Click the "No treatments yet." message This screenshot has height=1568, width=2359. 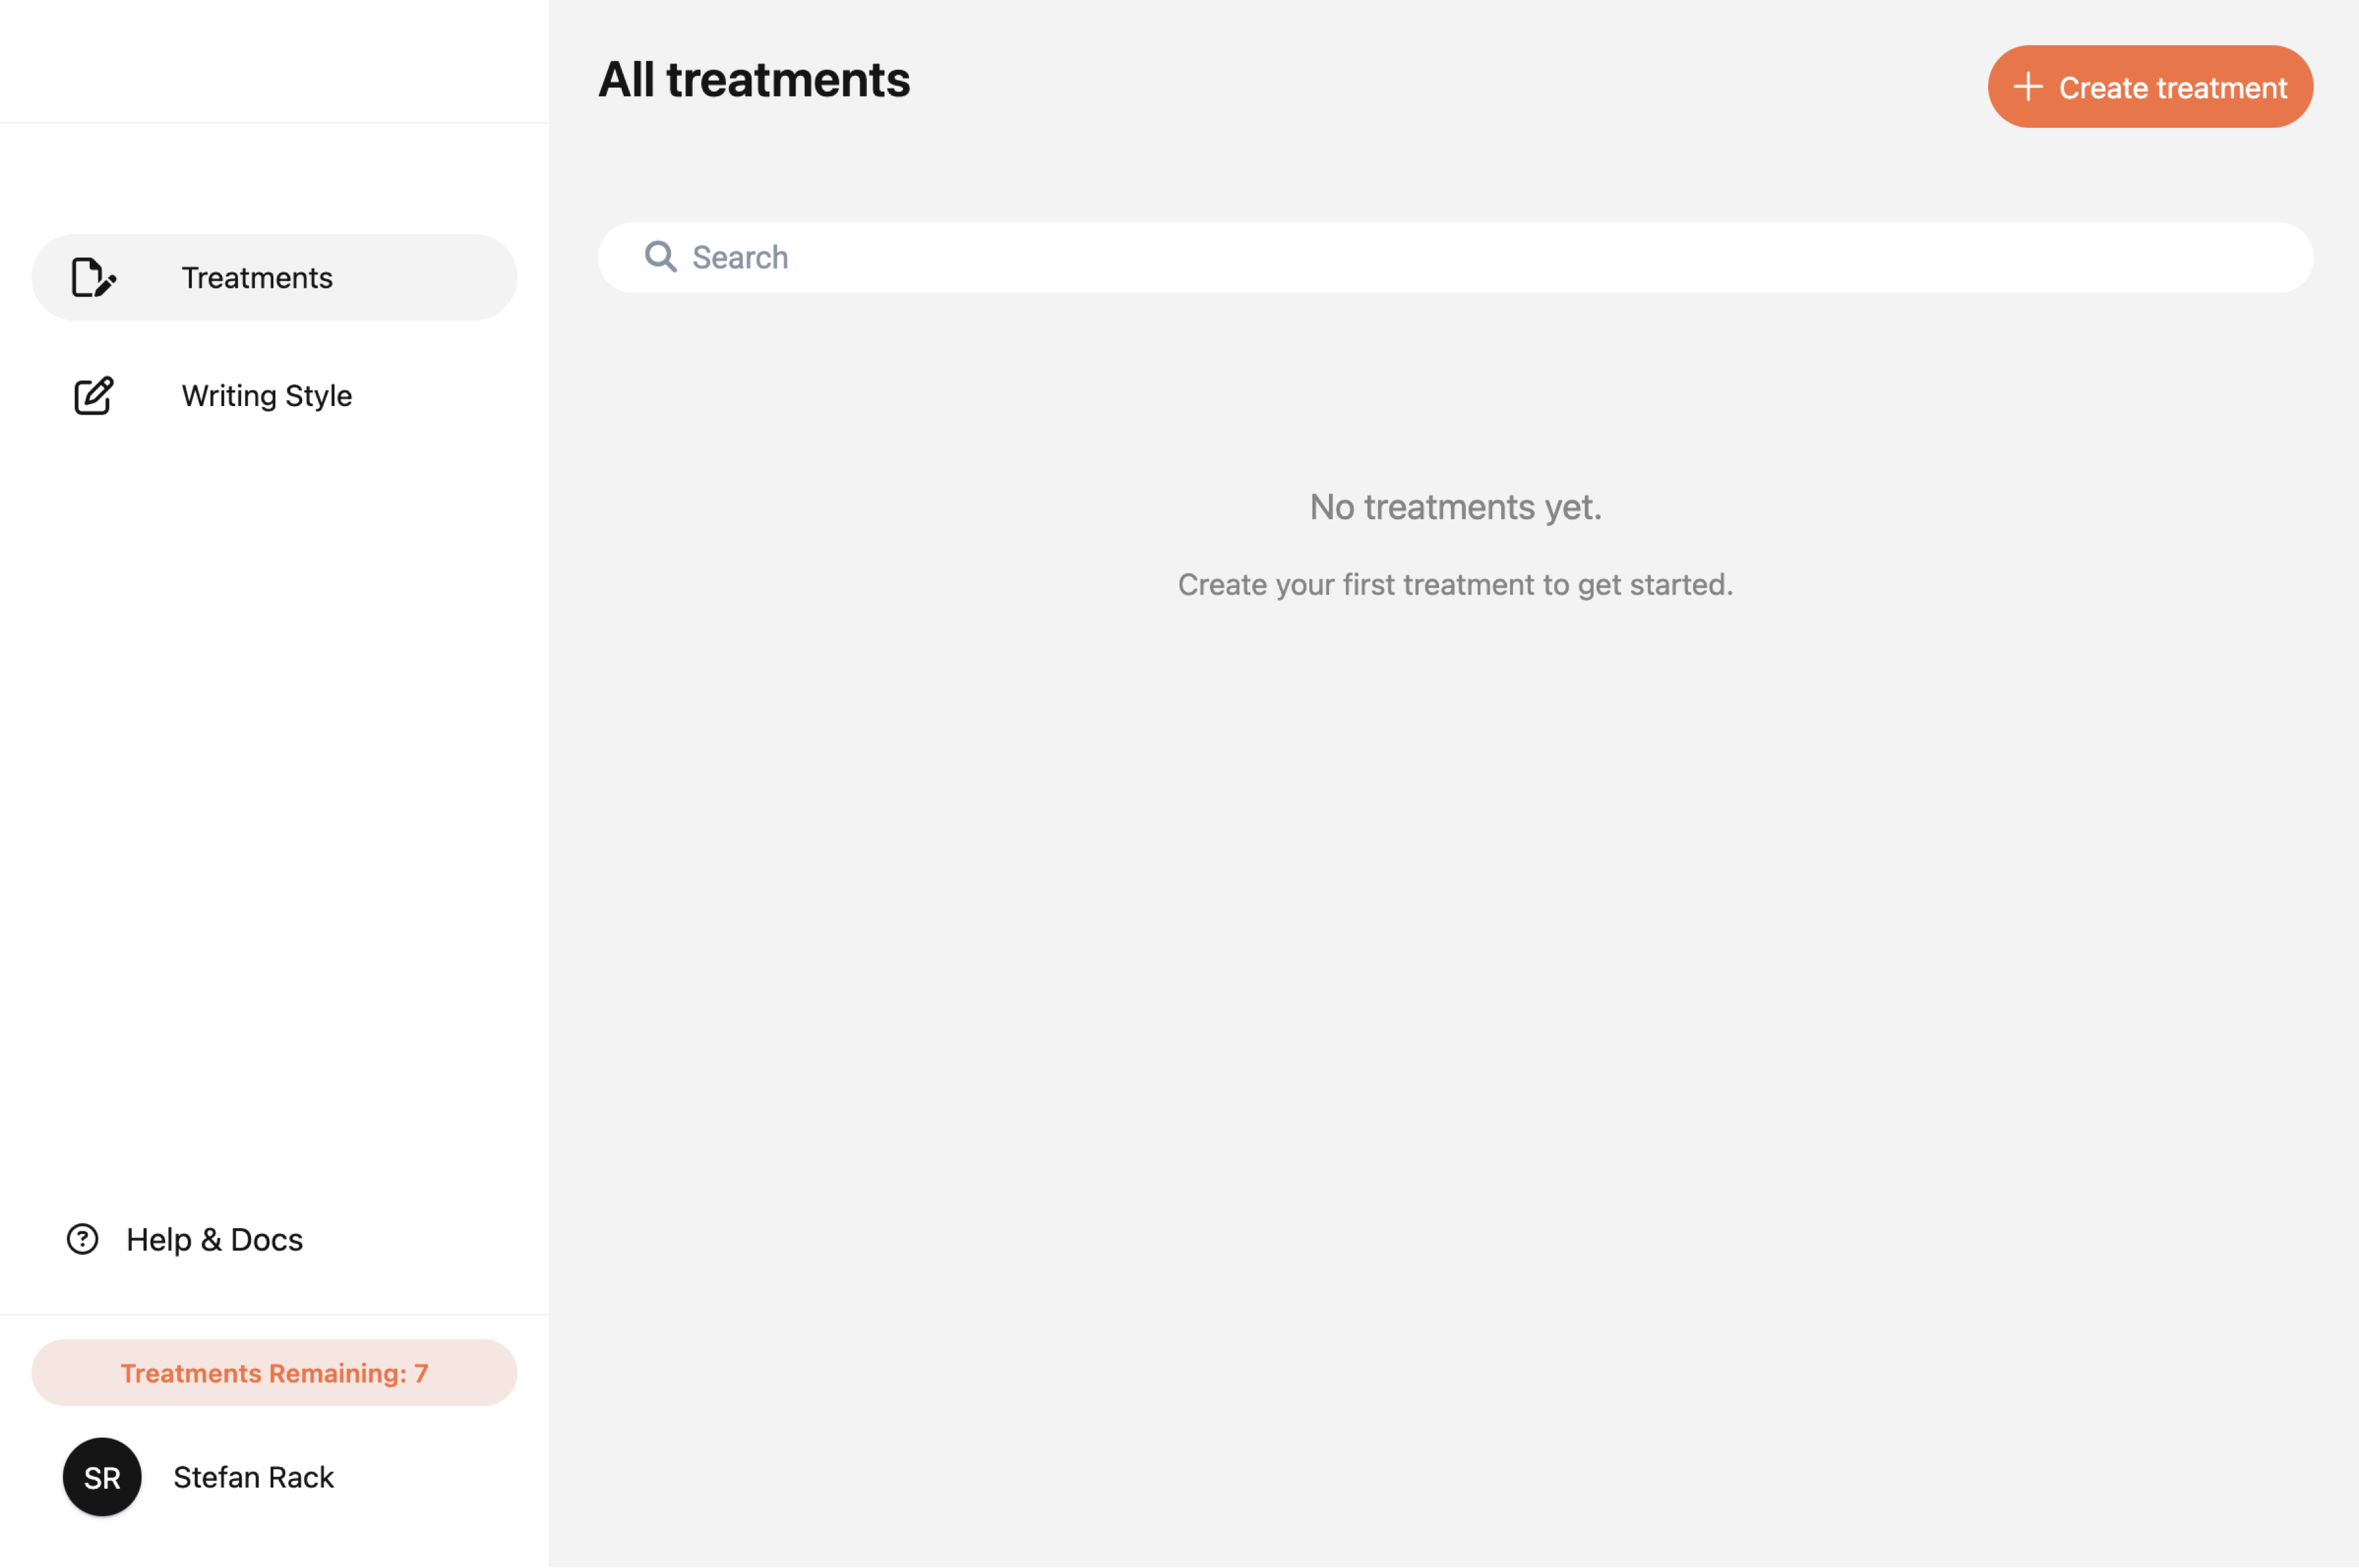[x=1455, y=507]
